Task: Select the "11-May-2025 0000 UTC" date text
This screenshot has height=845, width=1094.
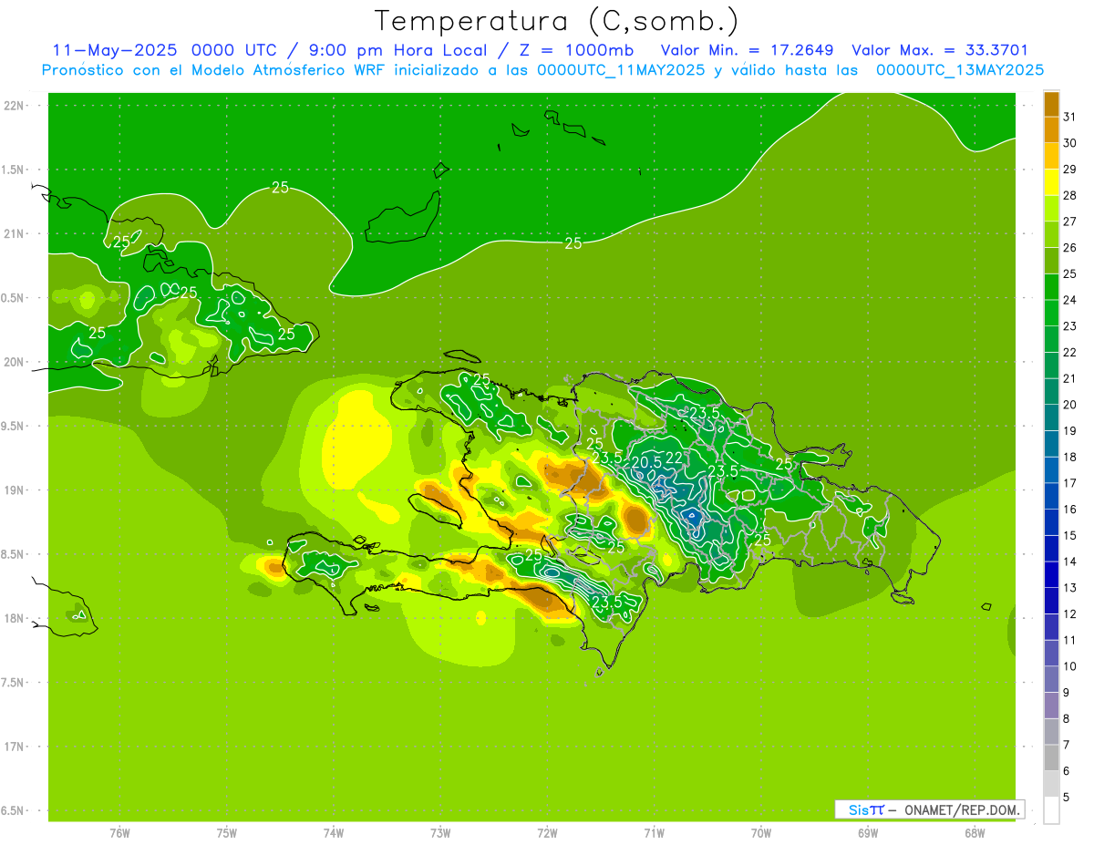Action: [x=163, y=50]
